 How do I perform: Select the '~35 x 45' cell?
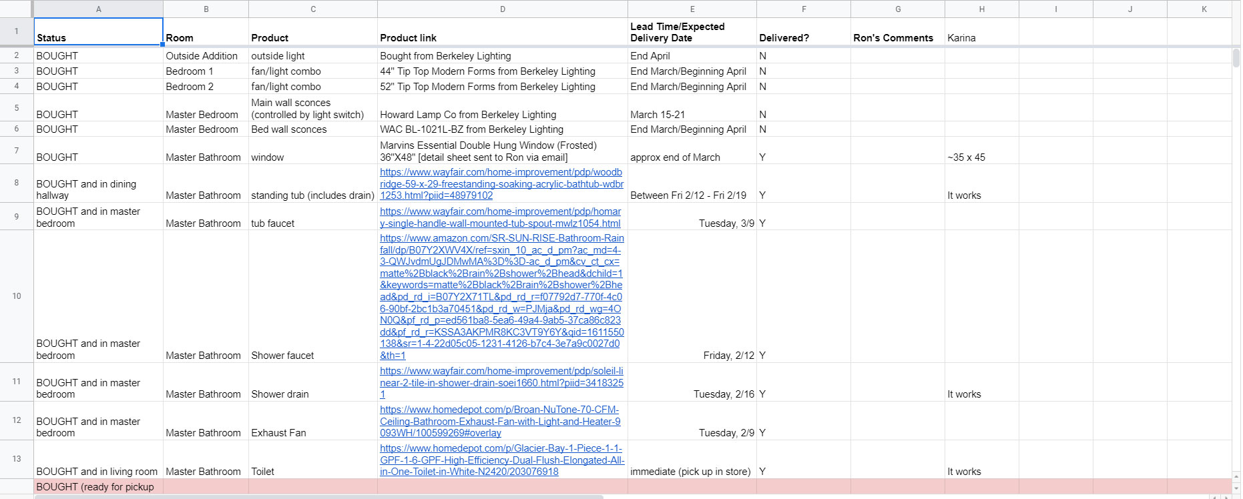point(982,151)
